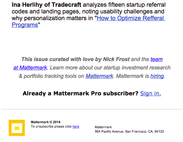Viewport: 183px width, 142px height.
Task: Click the 'Sign in.' link
Action: pos(151,93)
